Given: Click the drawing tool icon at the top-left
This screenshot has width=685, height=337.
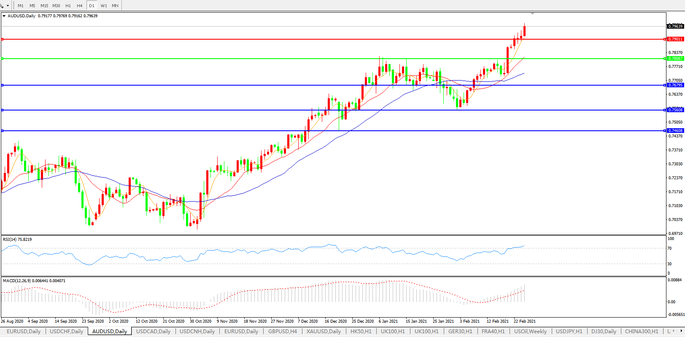Looking at the screenshot, I should (2, 5).
